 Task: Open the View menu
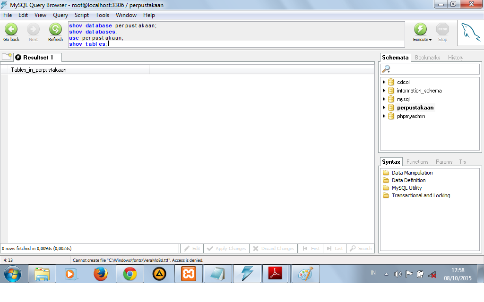[x=40, y=15]
